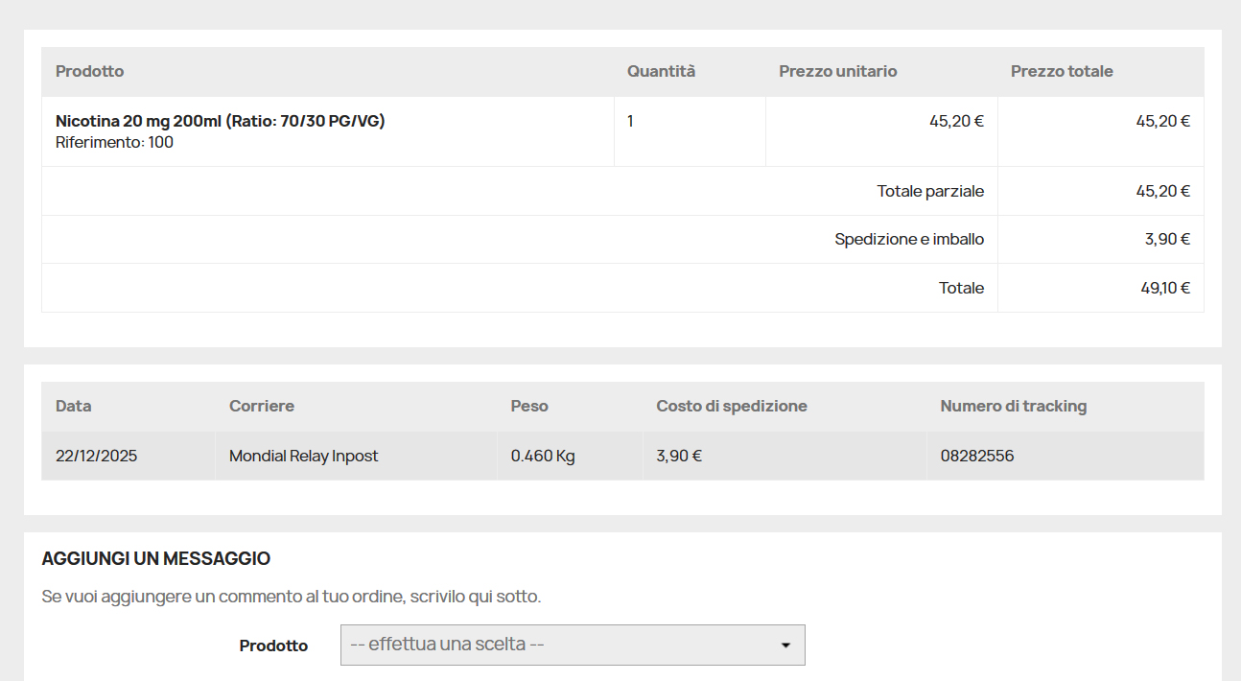
Task: Click the Quantità column header
Action: tap(661, 71)
